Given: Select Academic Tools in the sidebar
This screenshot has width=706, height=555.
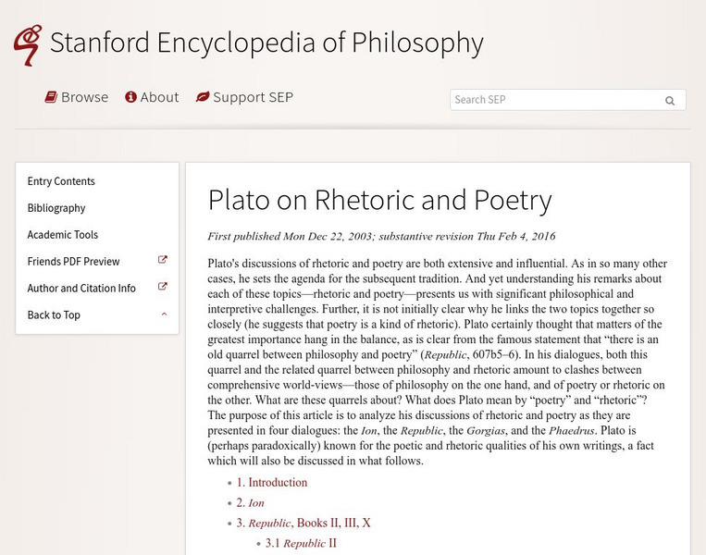Looking at the screenshot, I should [x=63, y=235].
